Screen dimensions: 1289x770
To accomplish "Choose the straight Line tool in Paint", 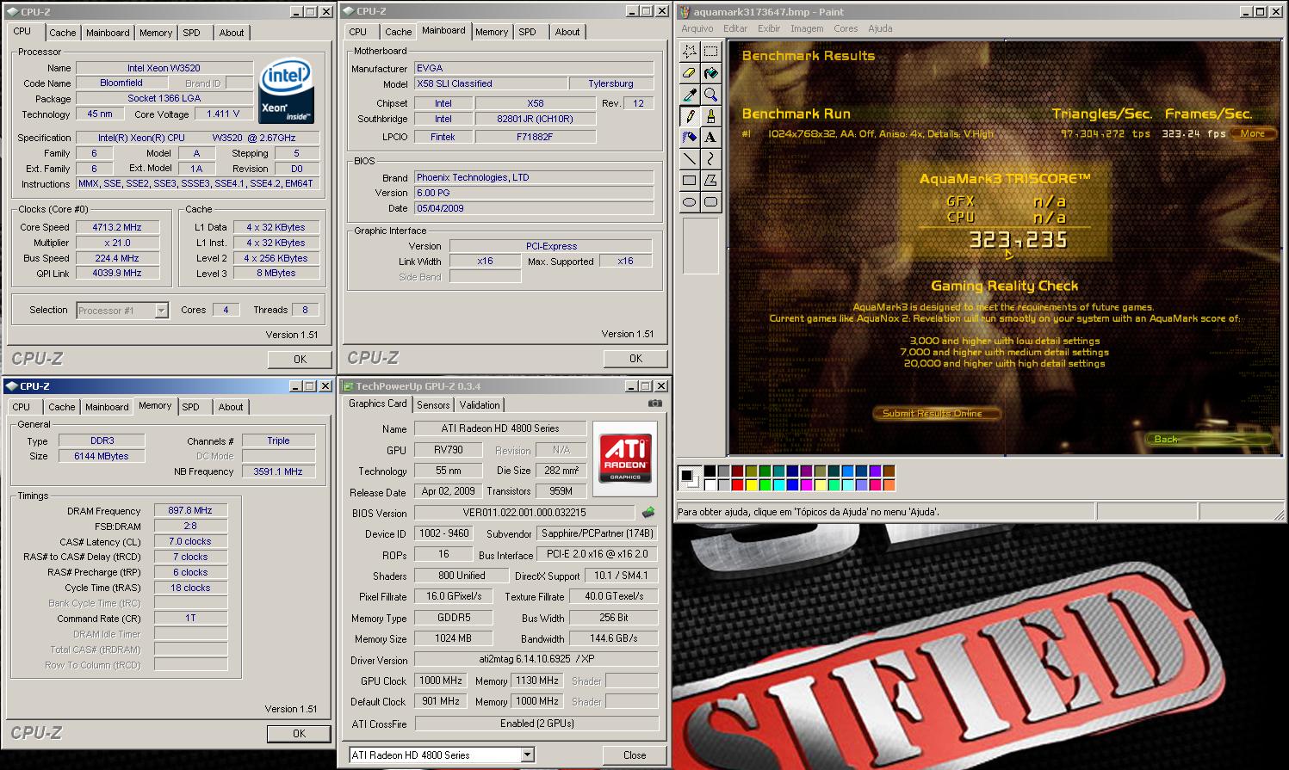I will click(x=689, y=159).
